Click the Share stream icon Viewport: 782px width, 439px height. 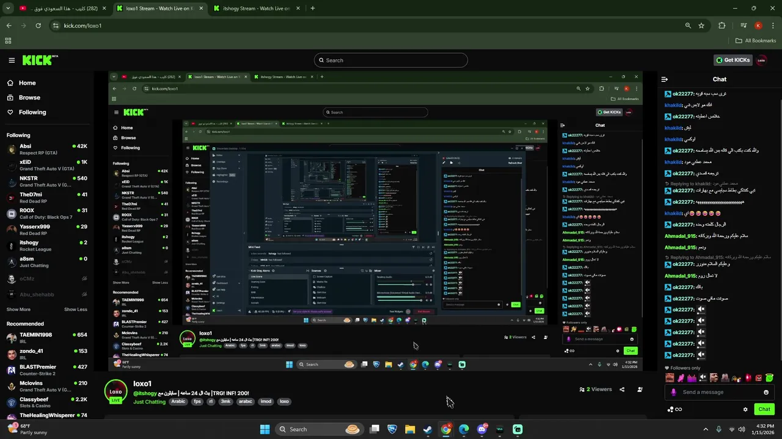coord(622,390)
